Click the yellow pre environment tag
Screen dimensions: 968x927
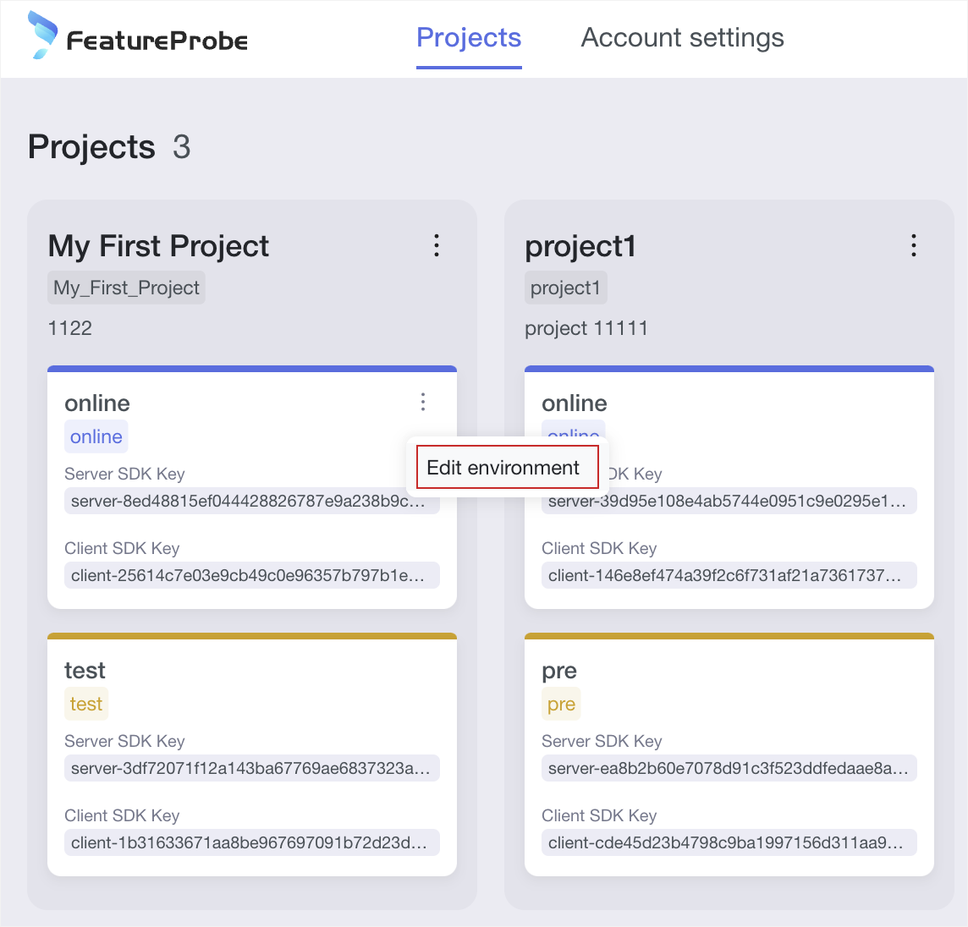561,705
